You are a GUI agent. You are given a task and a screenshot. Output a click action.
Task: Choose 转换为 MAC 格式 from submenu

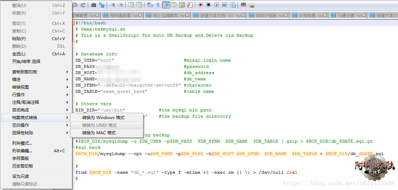point(99,133)
